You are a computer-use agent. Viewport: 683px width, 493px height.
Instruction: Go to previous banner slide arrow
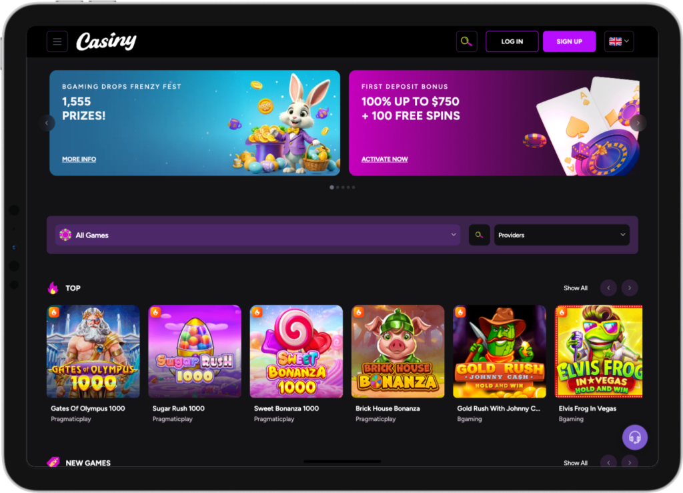(x=47, y=123)
